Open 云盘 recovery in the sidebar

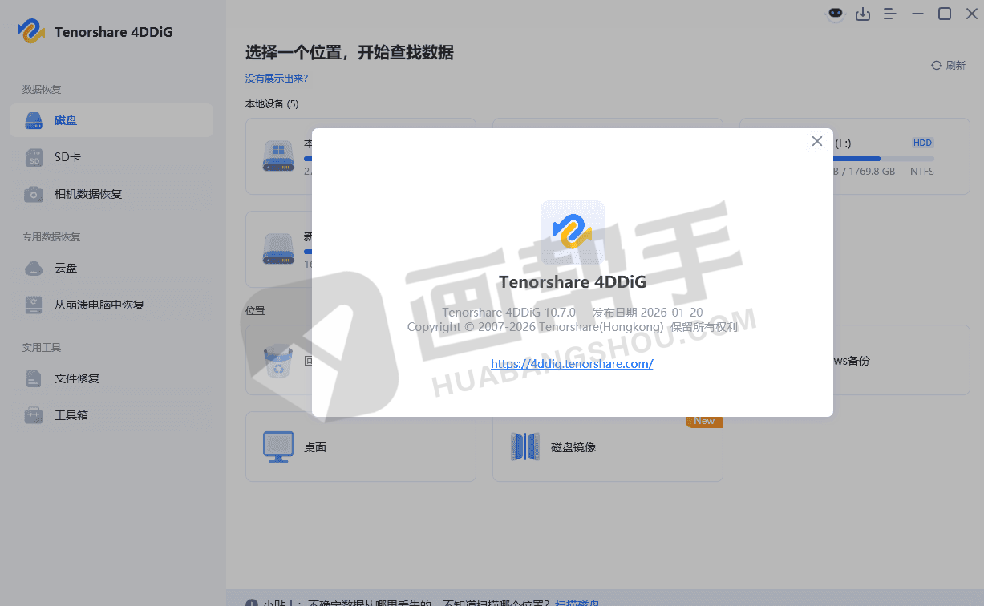pyautogui.click(x=111, y=268)
